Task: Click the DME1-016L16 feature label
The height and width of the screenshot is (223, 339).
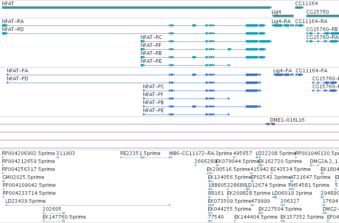Action: (287, 120)
